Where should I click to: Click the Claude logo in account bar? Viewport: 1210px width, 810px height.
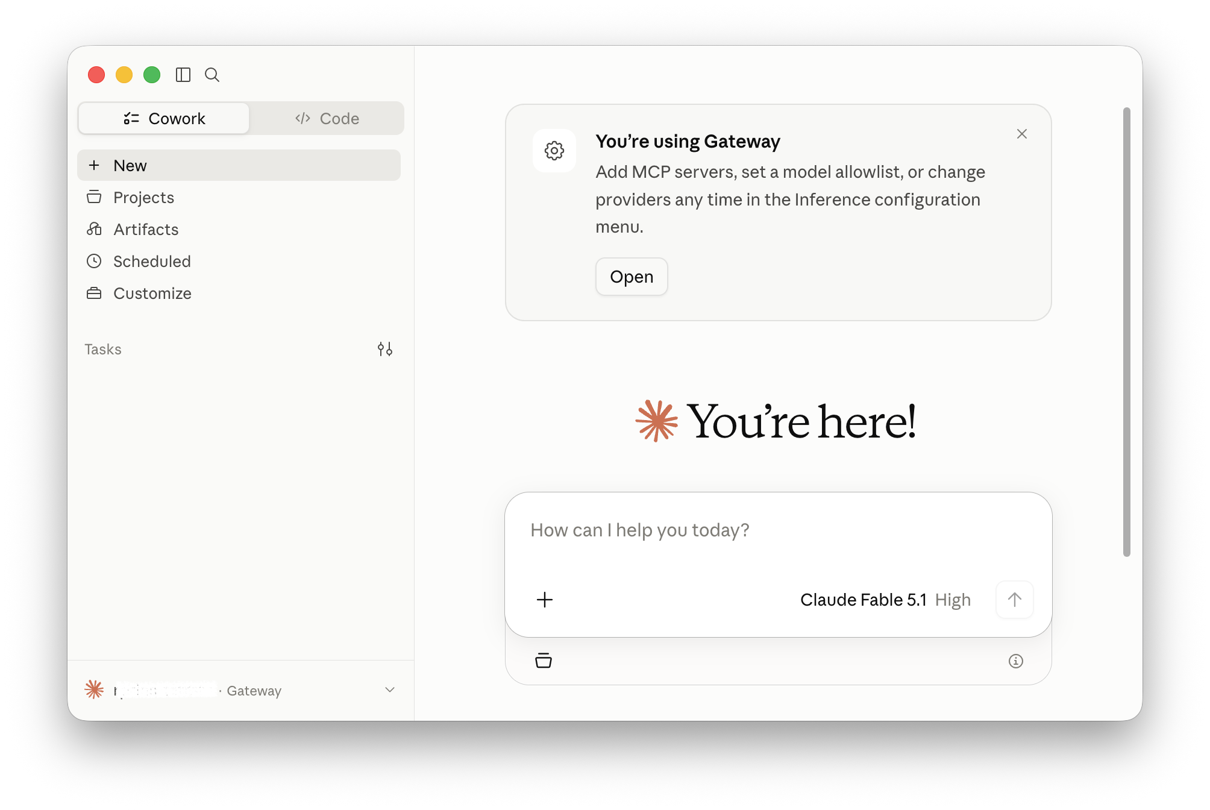pyautogui.click(x=94, y=689)
